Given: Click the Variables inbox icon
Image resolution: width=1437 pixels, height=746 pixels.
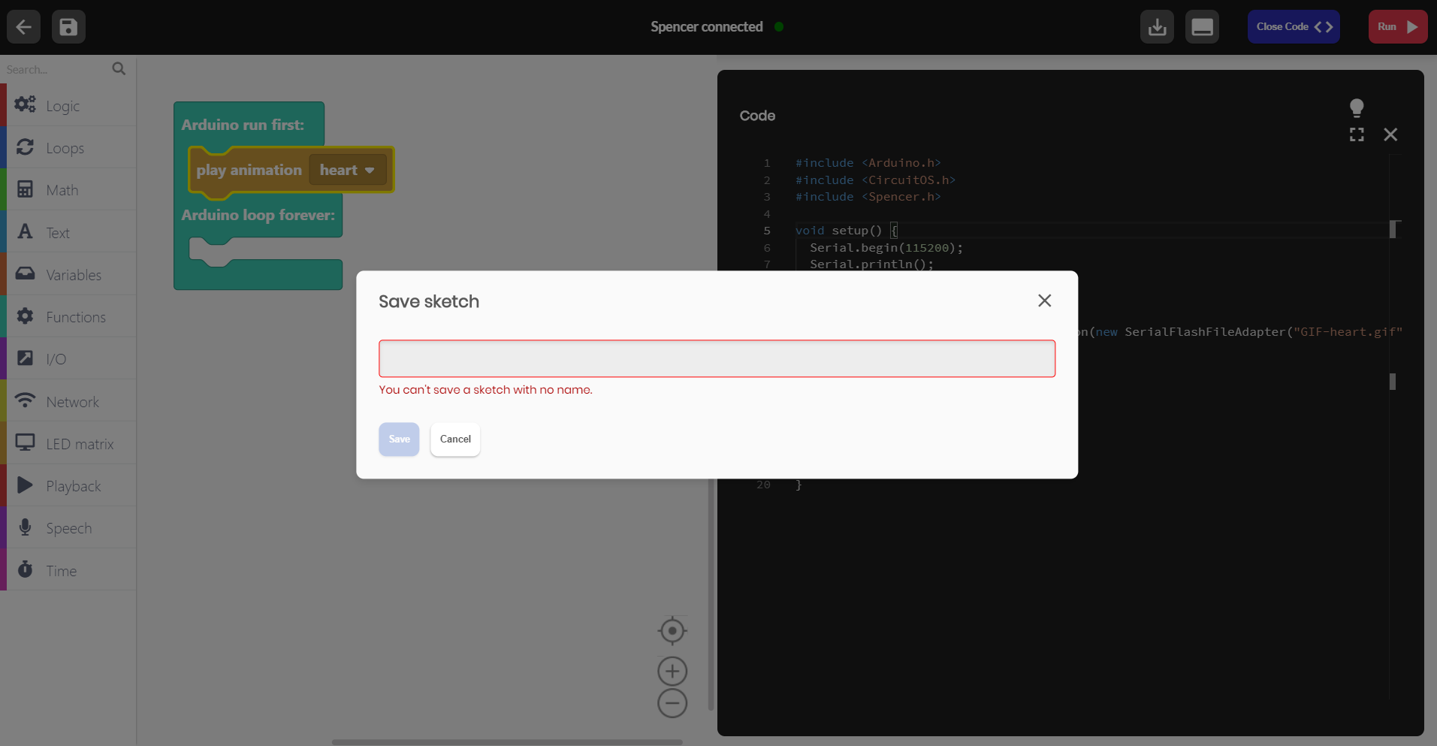Looking at the screenshot, I should tap(25, 273).
